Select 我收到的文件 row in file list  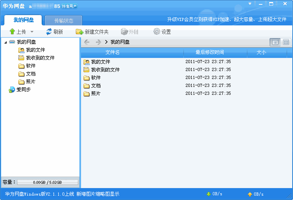click(187, 70)
